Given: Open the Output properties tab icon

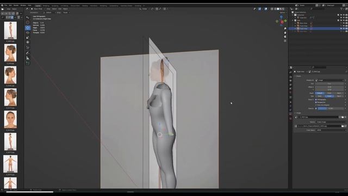Looking at the screenshot, I should click(x=290, y=81).
